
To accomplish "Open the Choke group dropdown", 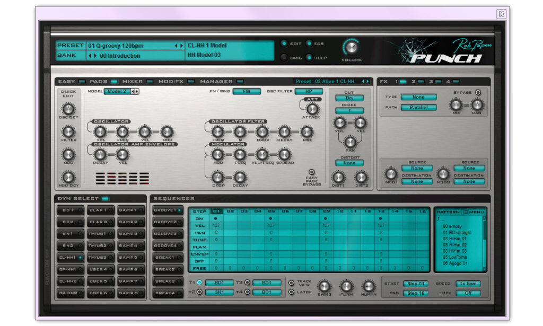I will [x=349, y=111].
